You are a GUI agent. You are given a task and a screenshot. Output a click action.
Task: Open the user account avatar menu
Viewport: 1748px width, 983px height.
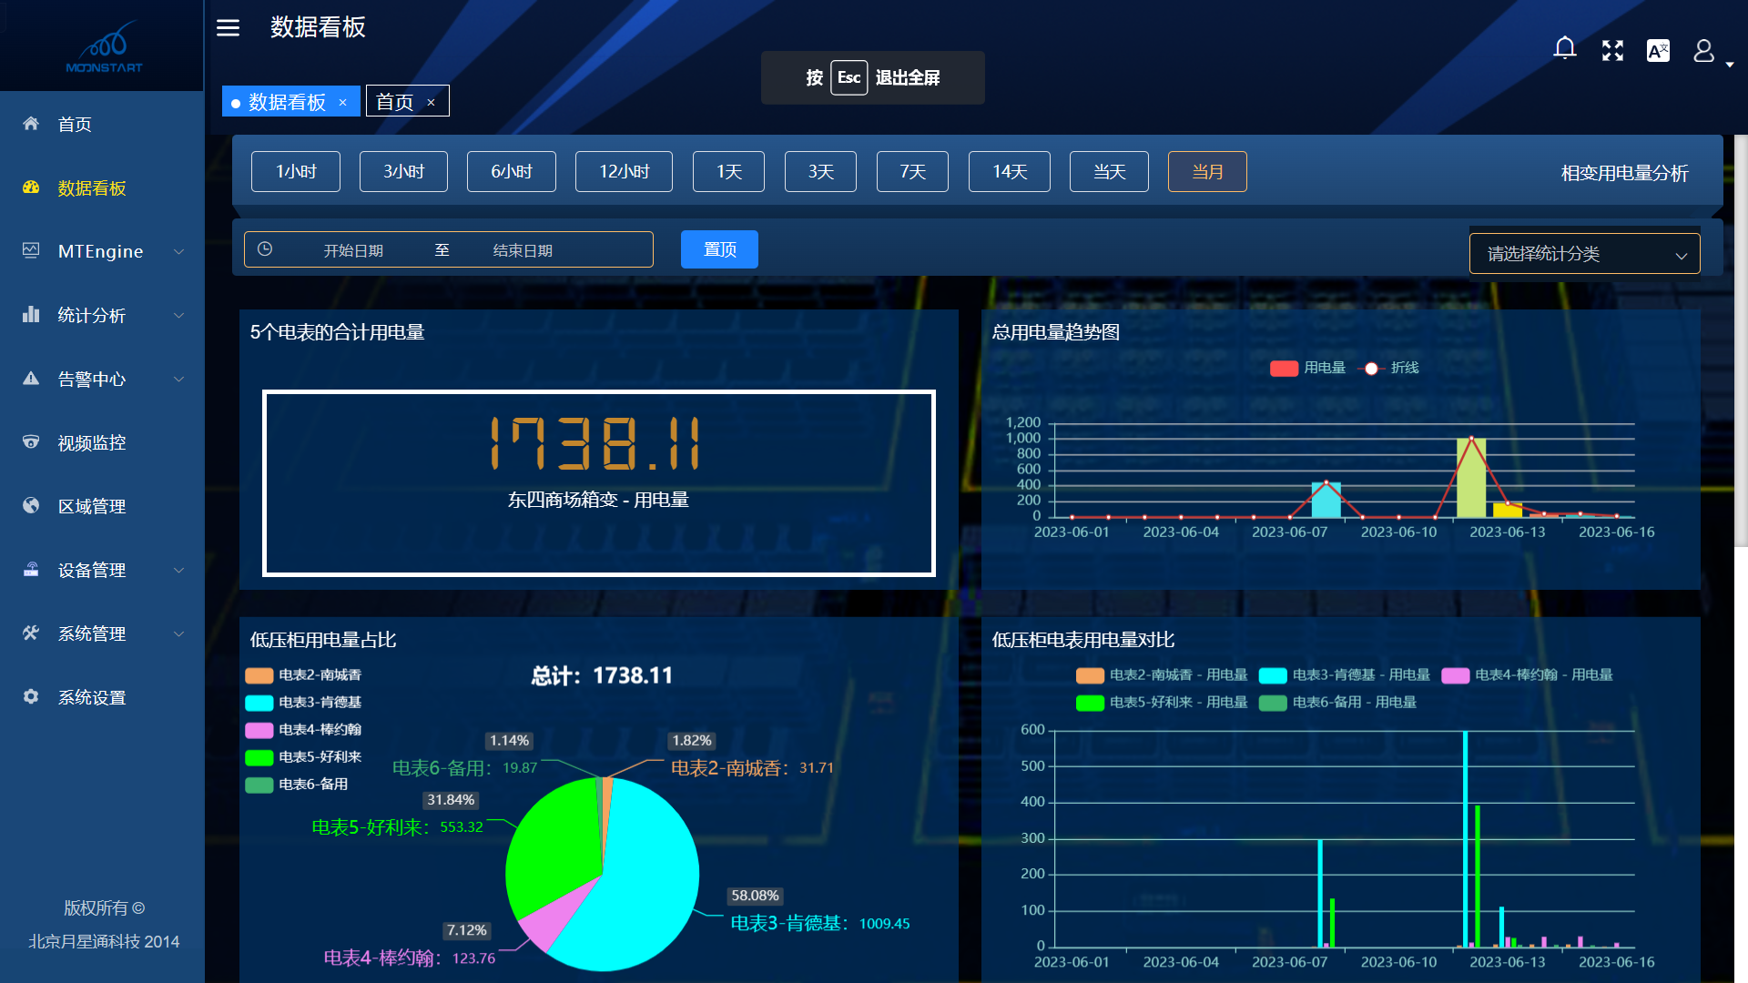(x=1704, y=51)
